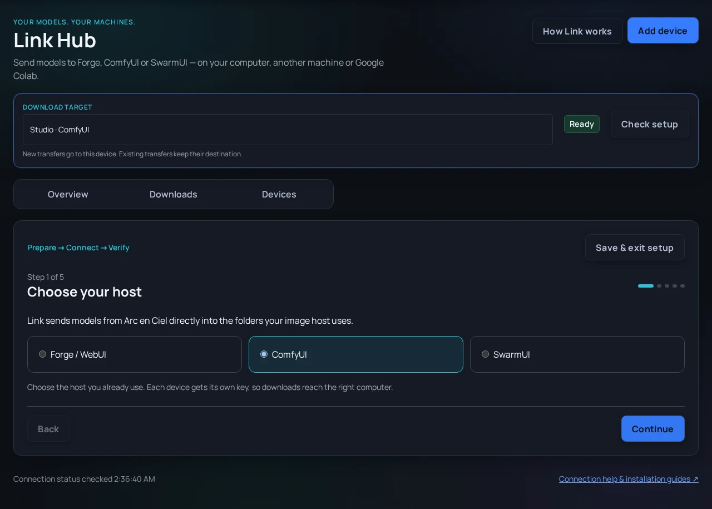Image resolution: width=712 pixels, height=509 pixels.
Task: Click the Prepare → Connect → Verify text
Action: pos(78,248)
